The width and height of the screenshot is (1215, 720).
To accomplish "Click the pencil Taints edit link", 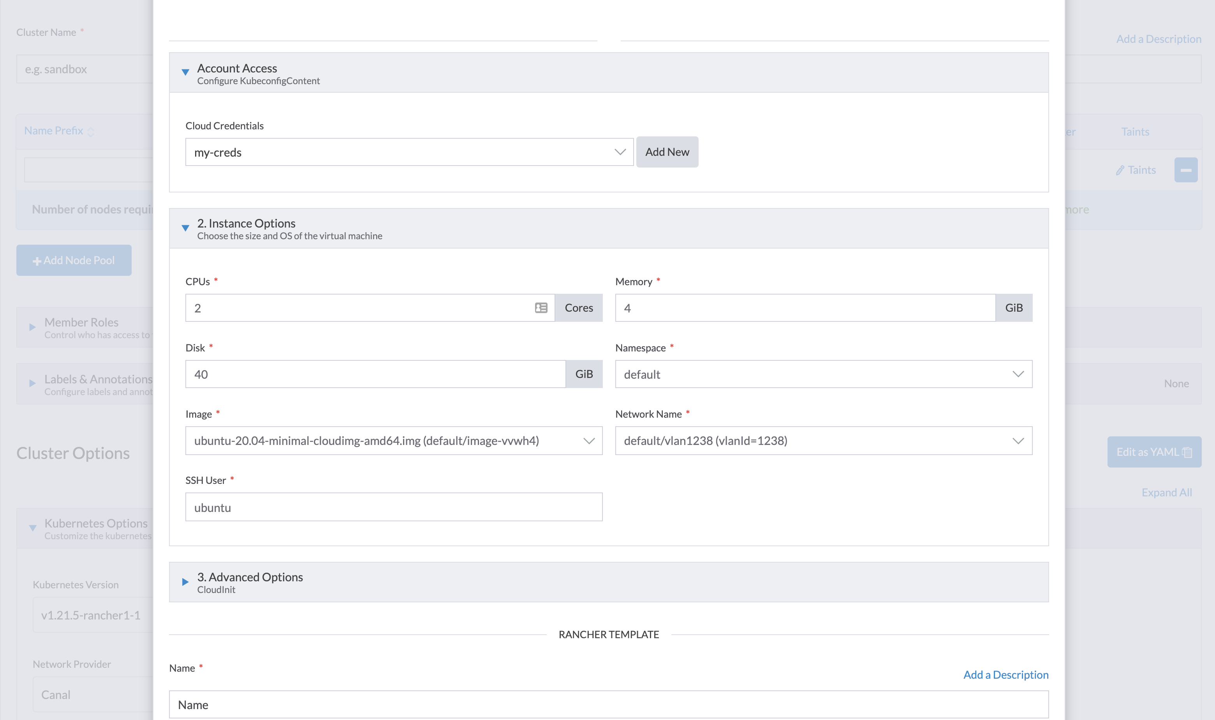I will [1136, 170].
